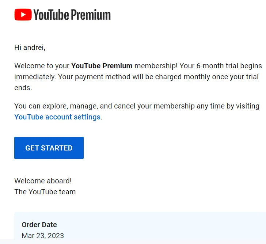Click the word "immediately" in the welcome paragraph
This screenshot has width=266, height=244.
35,77
